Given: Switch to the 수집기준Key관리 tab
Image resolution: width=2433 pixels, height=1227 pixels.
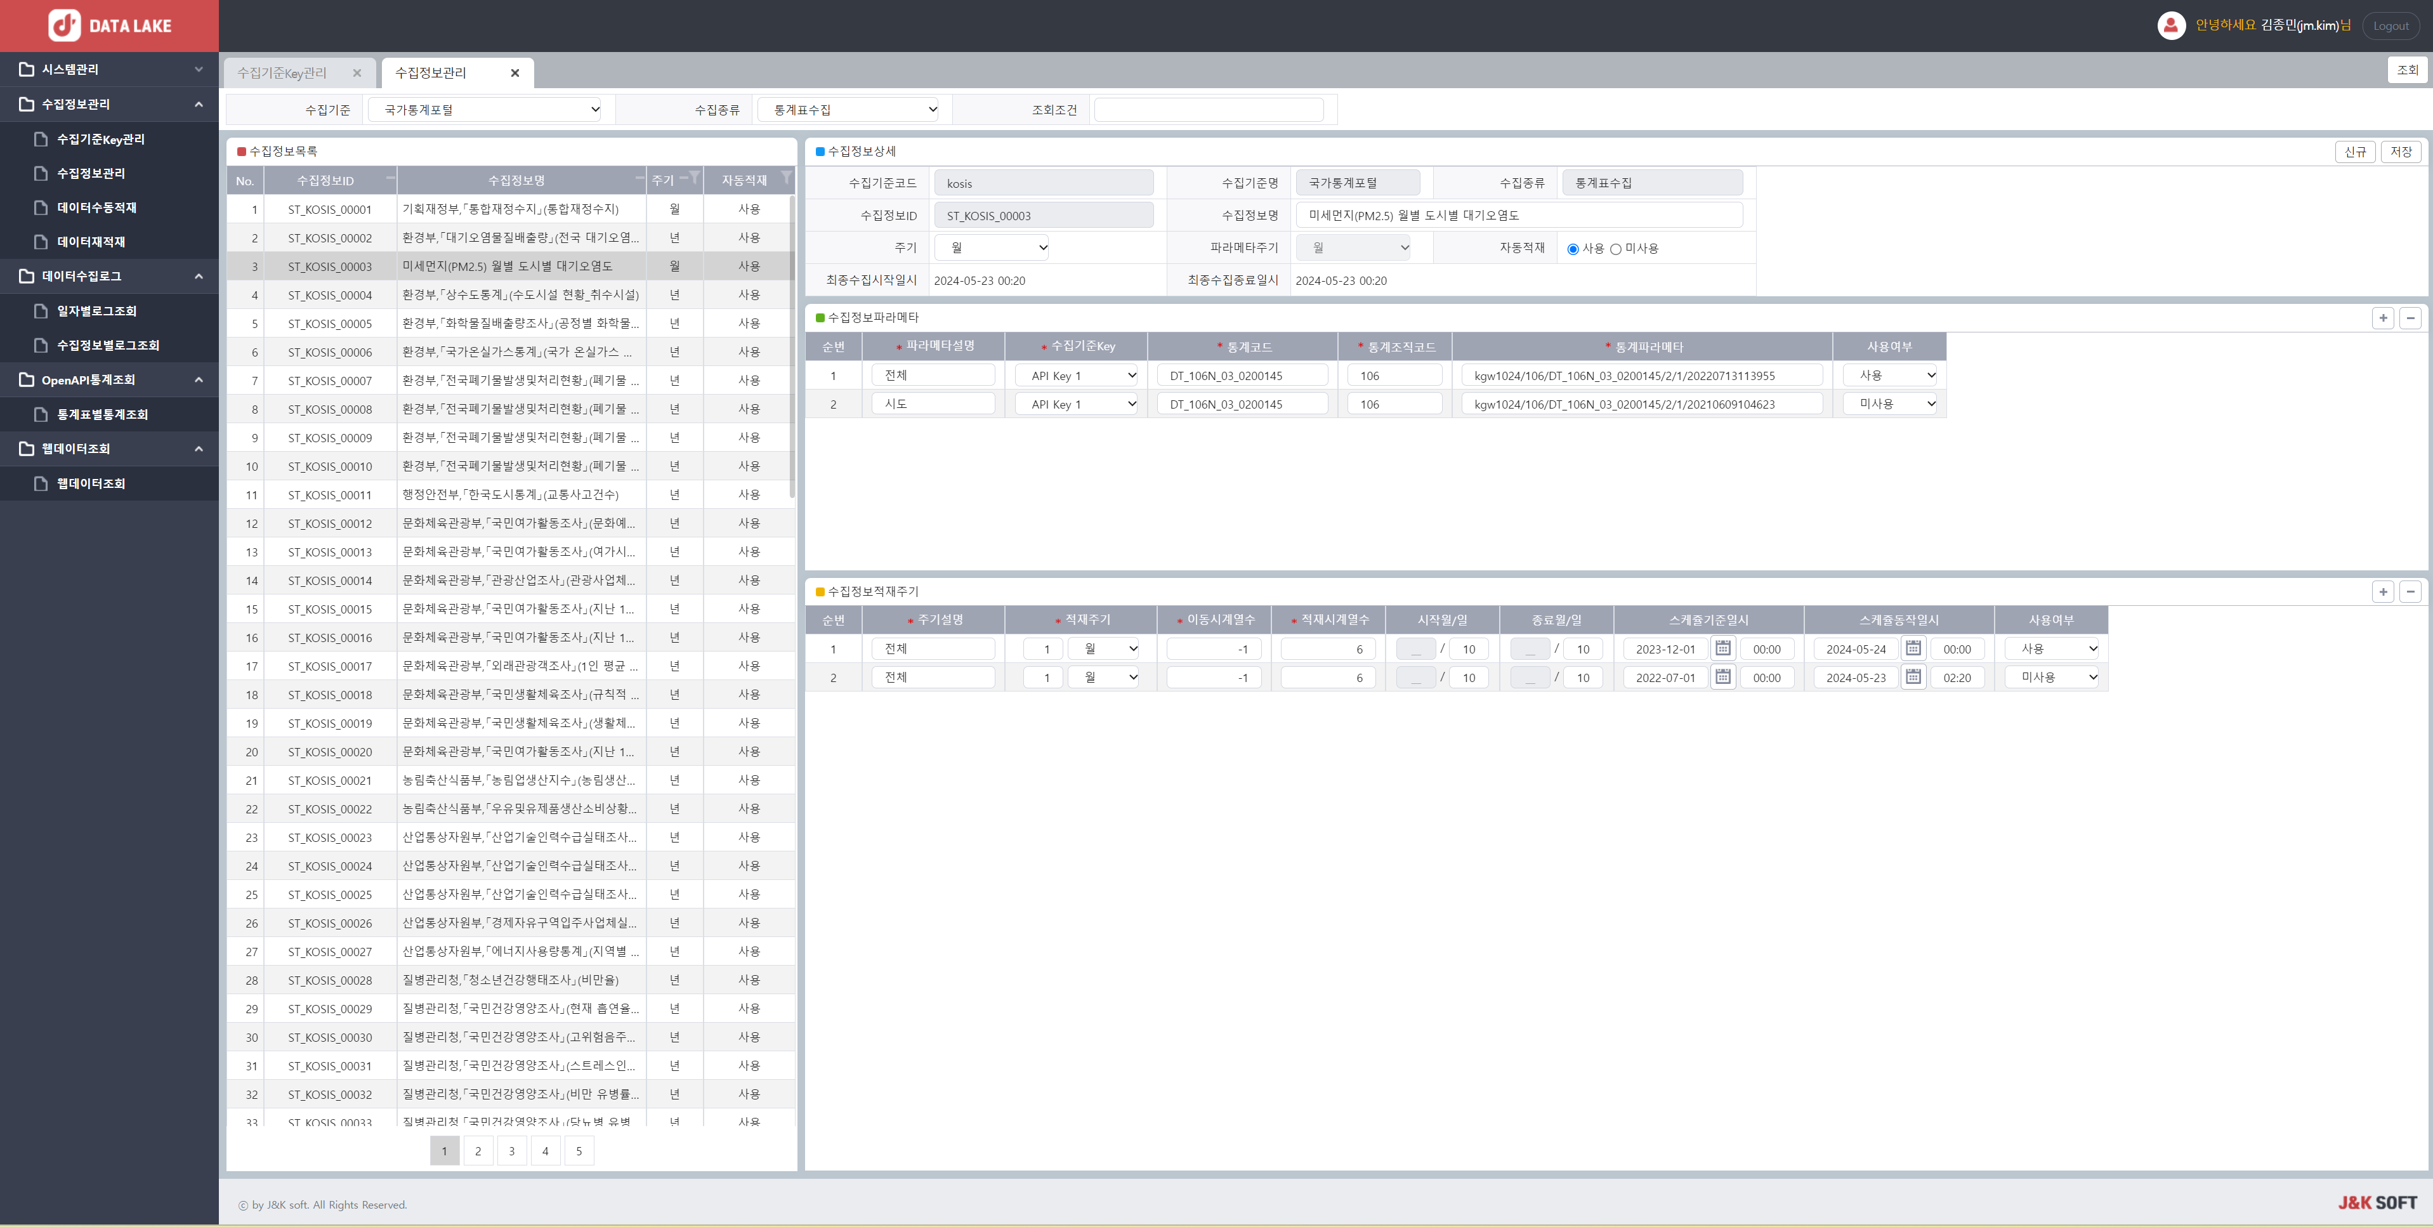Looking at the screenshot, I should 282,73.
